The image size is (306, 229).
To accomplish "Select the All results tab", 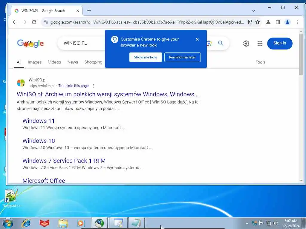I will click(x=19, y=62).
